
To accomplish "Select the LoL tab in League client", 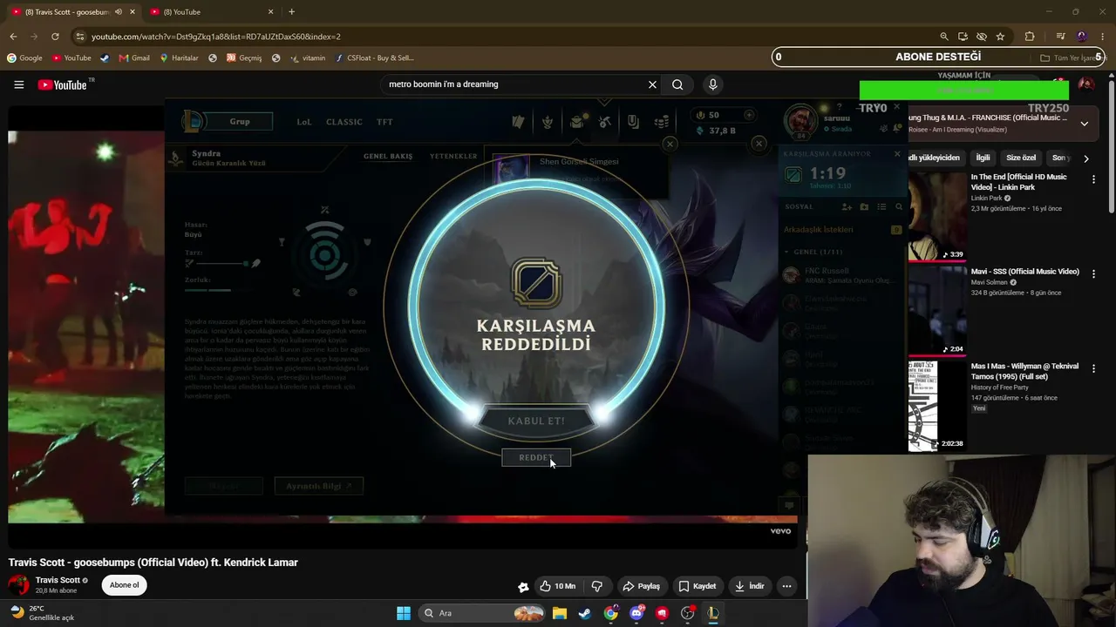I will (303, 122).
